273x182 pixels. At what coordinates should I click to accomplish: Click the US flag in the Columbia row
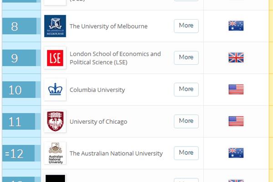236,89
